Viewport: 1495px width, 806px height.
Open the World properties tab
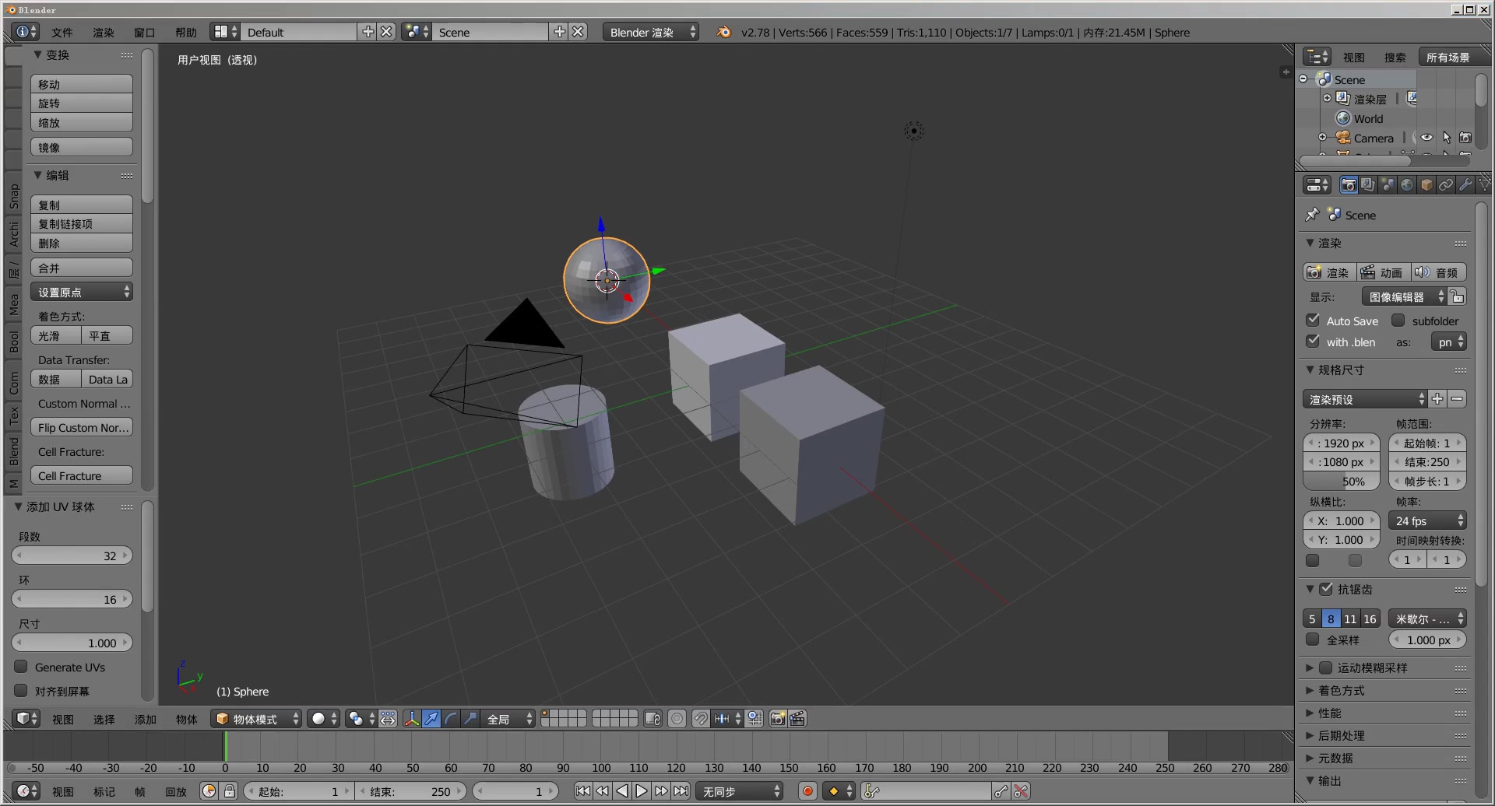coord(1407,184)
